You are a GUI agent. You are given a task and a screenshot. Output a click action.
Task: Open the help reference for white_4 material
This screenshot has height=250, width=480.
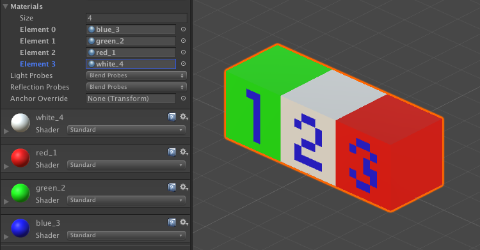tap(172, 117)
